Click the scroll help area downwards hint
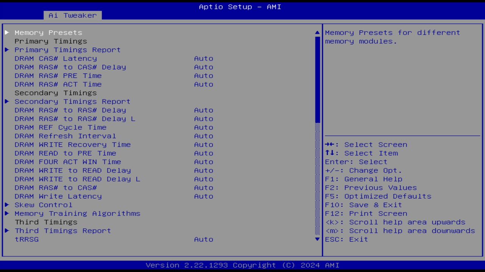This screenshot has width=485, height=272. click(x=400, y=231)
